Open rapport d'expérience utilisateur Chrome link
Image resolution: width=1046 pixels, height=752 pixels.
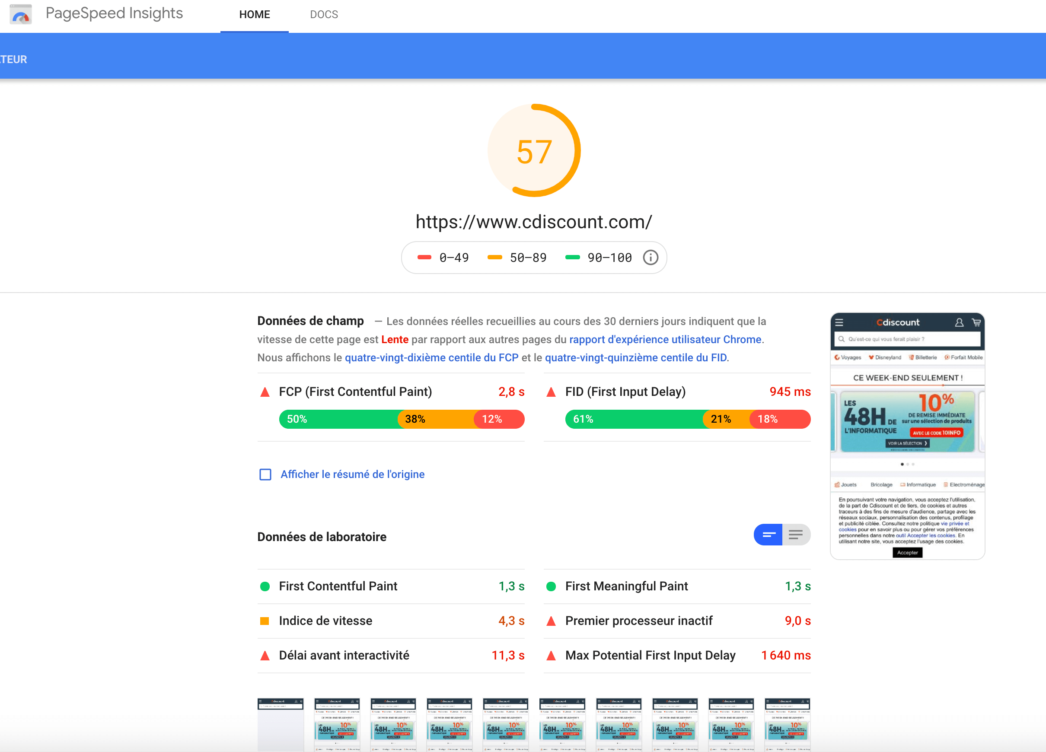[665, 339]
